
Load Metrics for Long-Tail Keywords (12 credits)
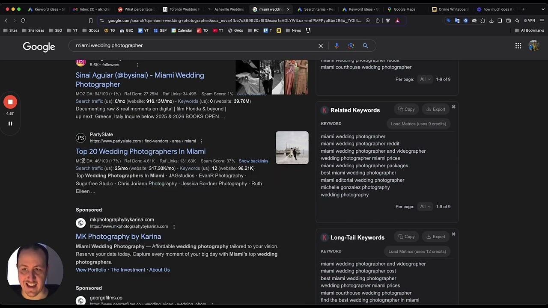pyautogui.click(x=417, y=252)
